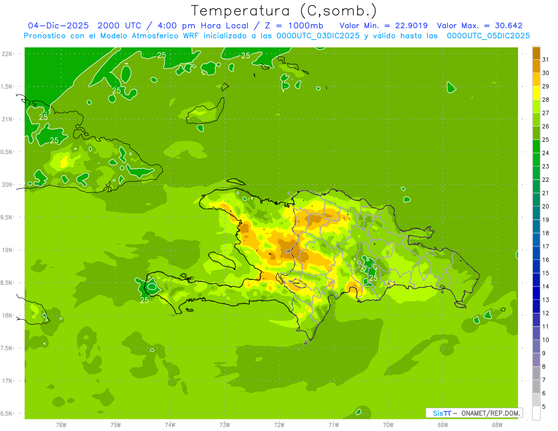Screen dimensions: 558x431
Task: Click the dark orange swatch above 31
Action: 536,53
